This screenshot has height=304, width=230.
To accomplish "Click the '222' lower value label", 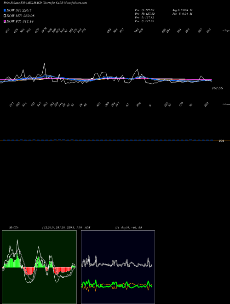I will tap(207, 105).
